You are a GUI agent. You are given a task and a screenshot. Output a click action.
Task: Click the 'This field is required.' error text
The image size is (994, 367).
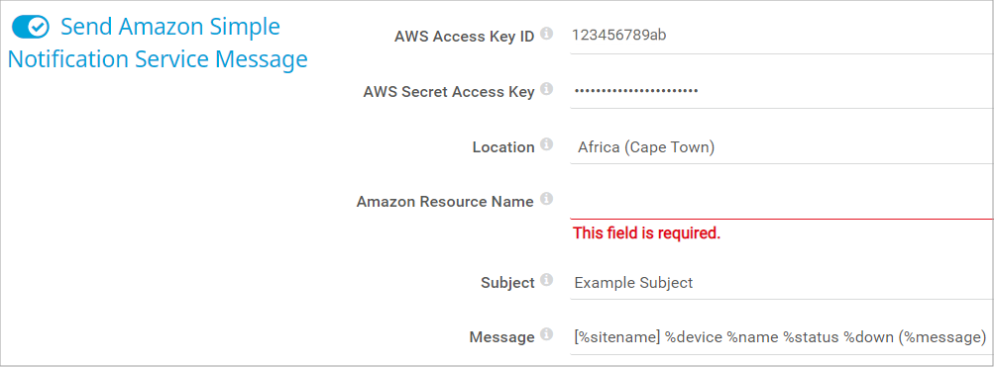pos(646,233)
